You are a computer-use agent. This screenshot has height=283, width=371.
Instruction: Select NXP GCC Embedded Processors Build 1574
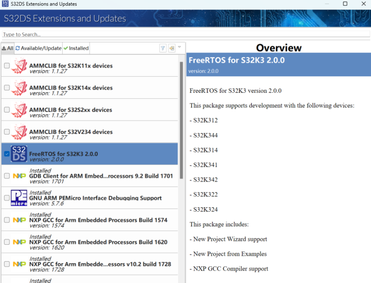(x=98, y=220)
